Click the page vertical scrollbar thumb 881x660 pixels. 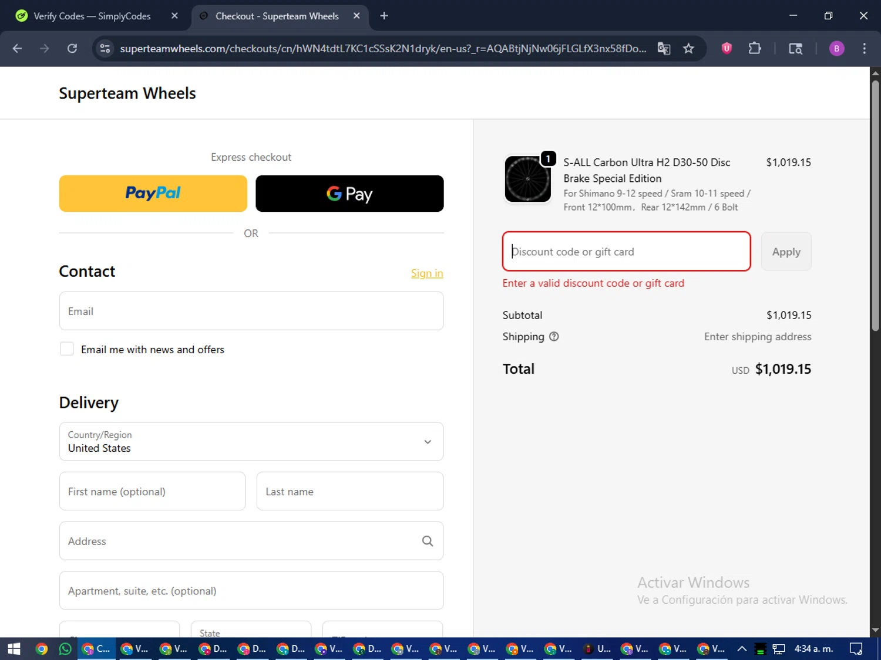(x=875, y=205)
